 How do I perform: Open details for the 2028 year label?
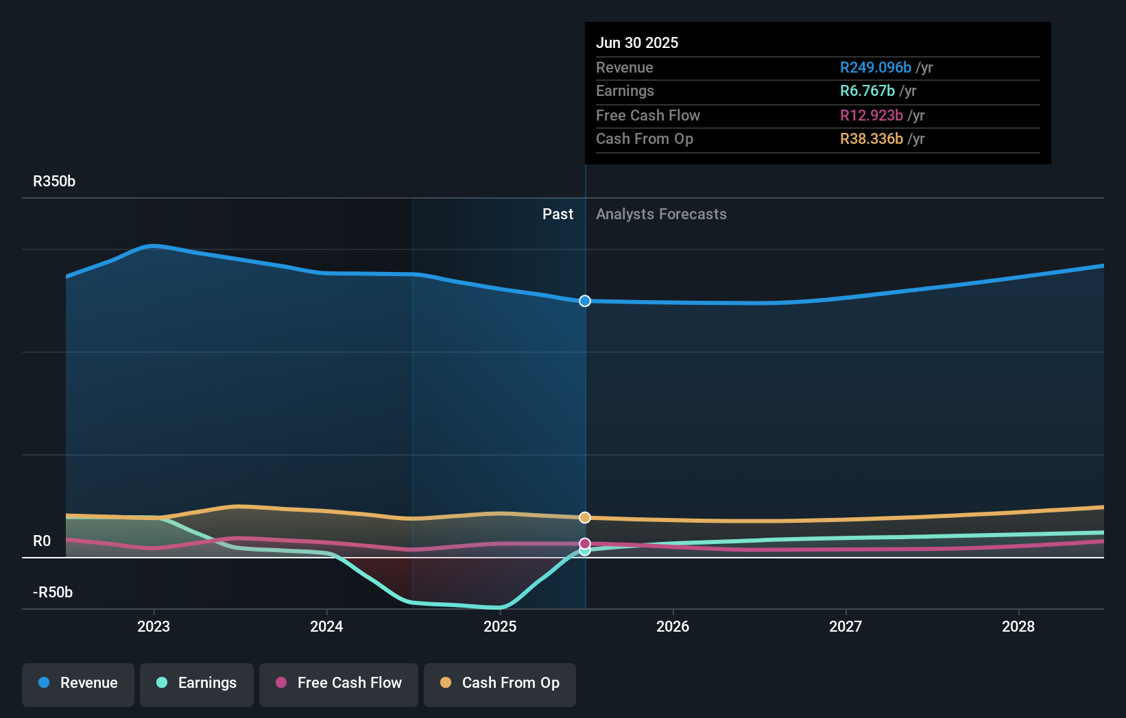[1019, 626]
